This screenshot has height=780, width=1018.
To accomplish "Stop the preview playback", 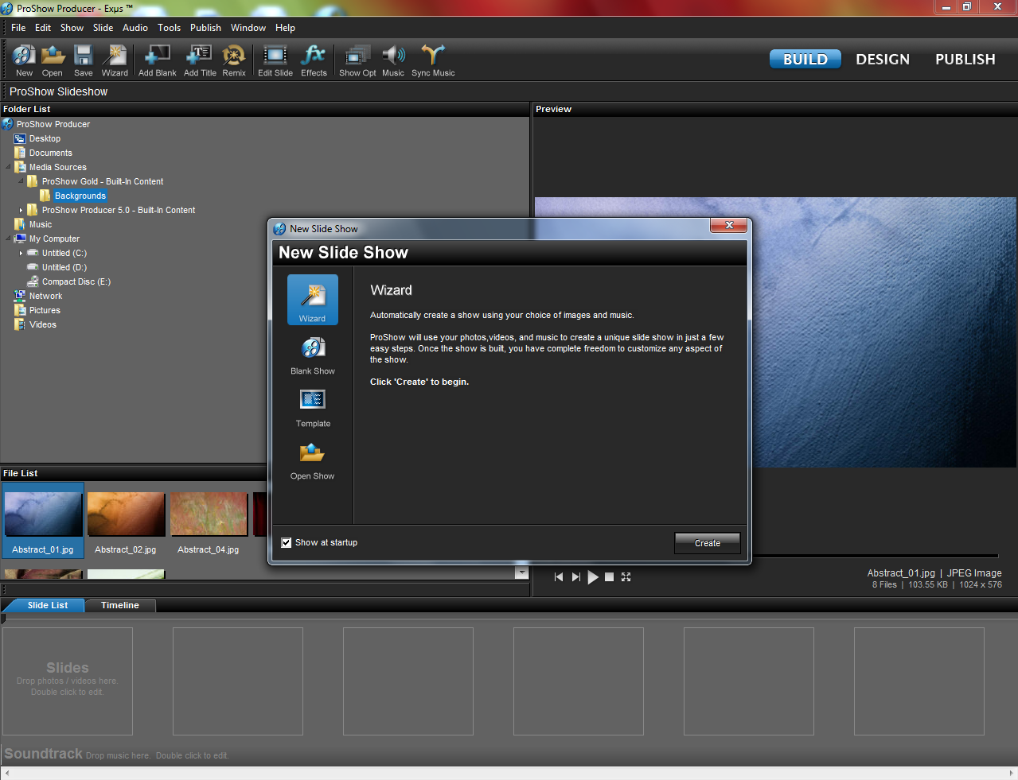I will (x=609, y=577).
